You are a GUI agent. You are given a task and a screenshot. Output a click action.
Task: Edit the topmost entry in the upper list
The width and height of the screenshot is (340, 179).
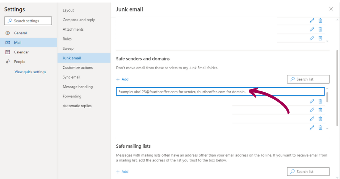(312, 21)
